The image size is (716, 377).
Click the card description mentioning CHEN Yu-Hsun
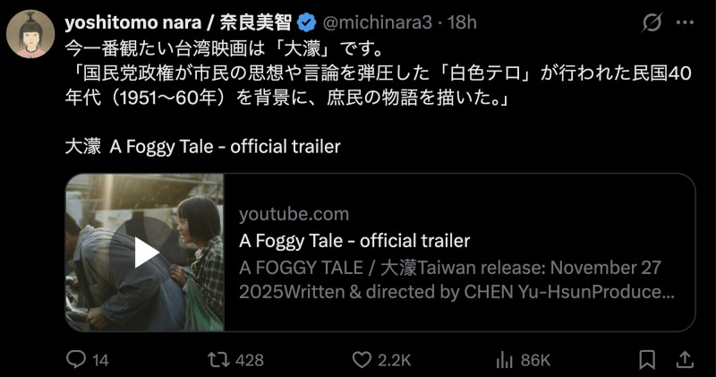tap(456, 280)
